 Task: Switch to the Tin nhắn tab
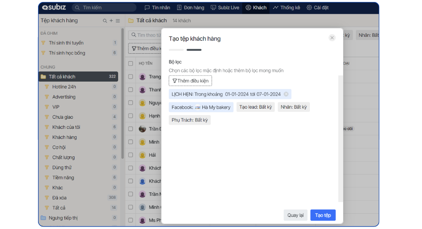click(x=157, y=8)
